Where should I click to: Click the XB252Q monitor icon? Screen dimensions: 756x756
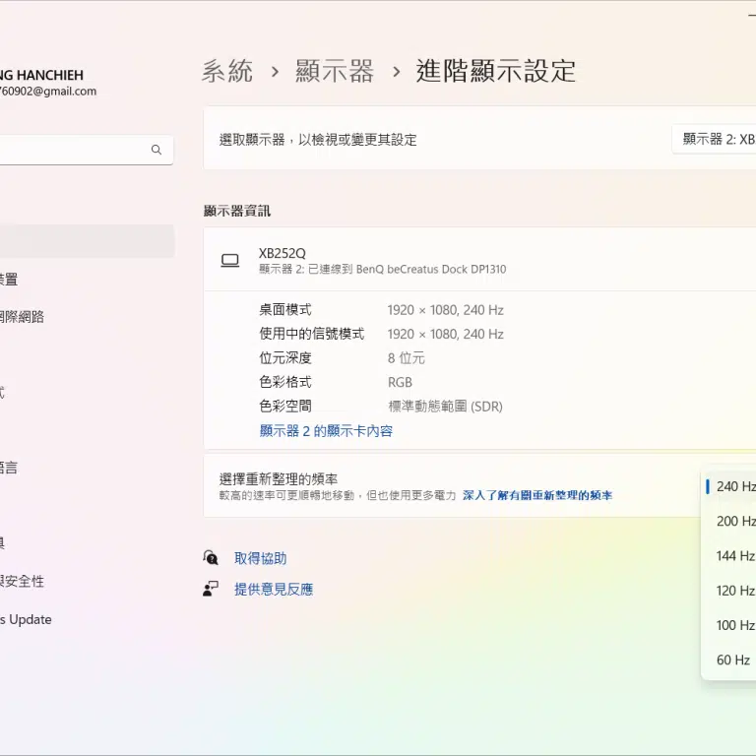click(x=230, y=260)
